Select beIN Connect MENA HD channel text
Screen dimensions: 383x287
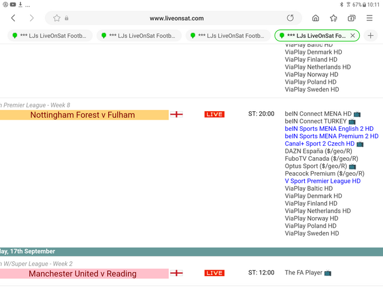click(318, 114)
